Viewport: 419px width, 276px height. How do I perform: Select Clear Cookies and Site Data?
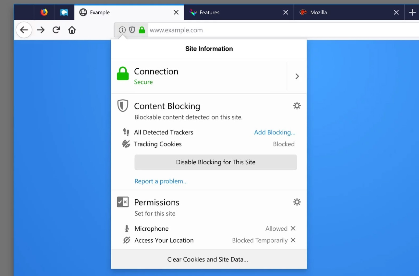(208, 259)
